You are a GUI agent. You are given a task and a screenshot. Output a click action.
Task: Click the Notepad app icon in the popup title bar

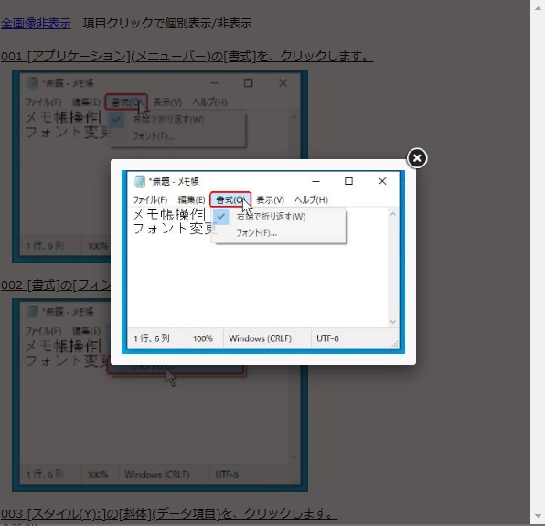tap(139, 181)
